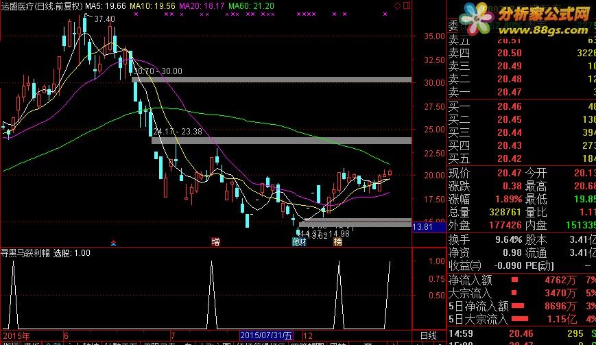Click the blue 13.81 price tag
The height and width of the screenshot is (345, 596).
429,227
